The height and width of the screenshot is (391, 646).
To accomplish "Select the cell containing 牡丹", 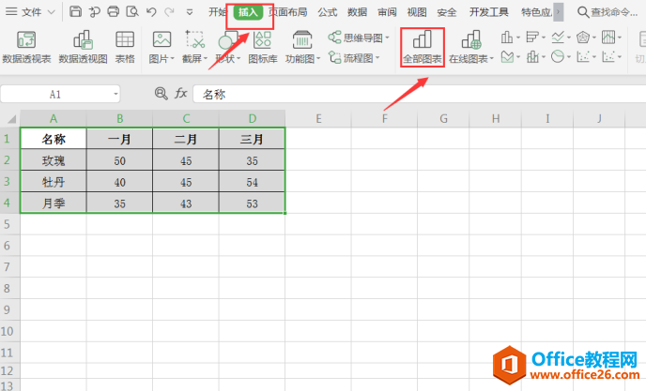I will pos(54,182).
